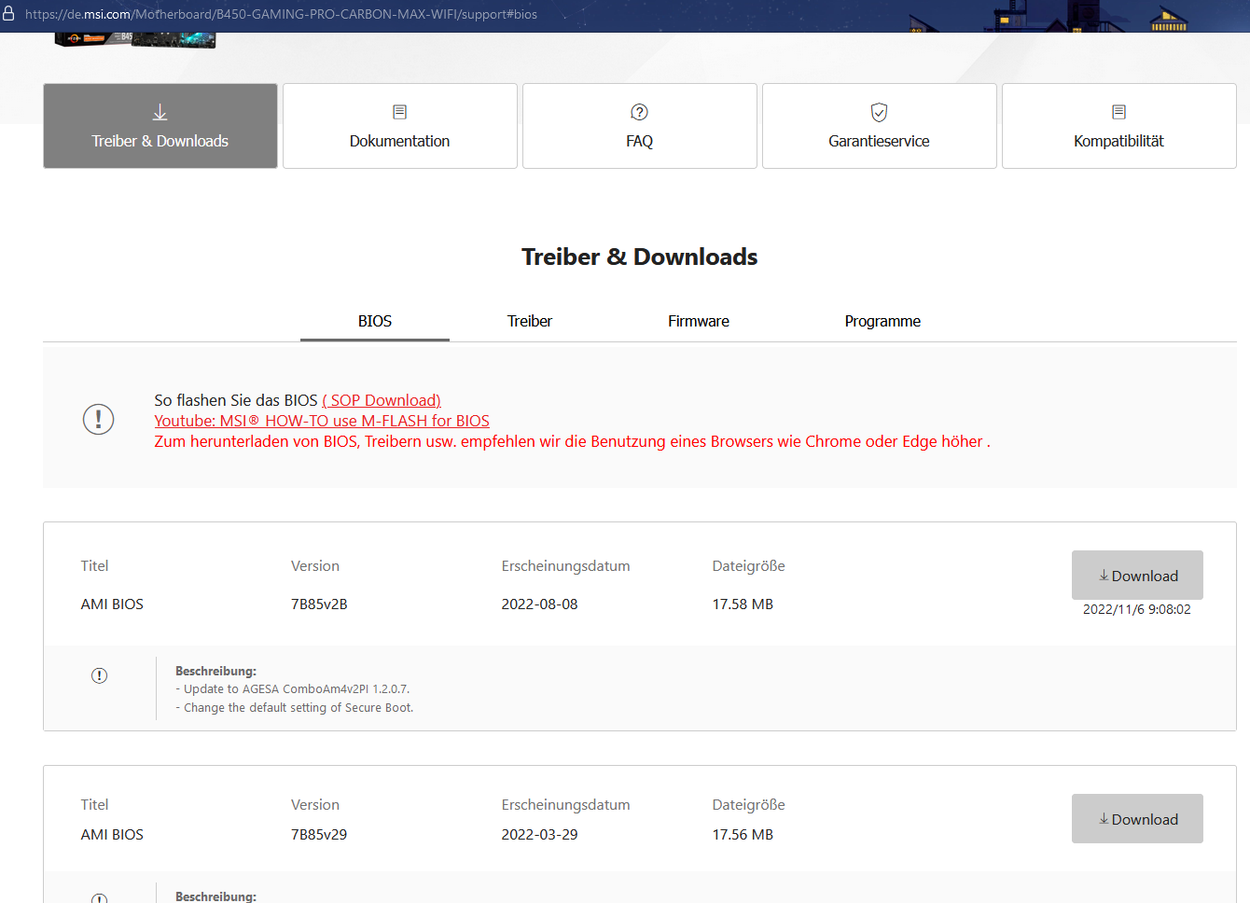Click AMI BIOS title of version 7B85v2B

click(112, 604)
